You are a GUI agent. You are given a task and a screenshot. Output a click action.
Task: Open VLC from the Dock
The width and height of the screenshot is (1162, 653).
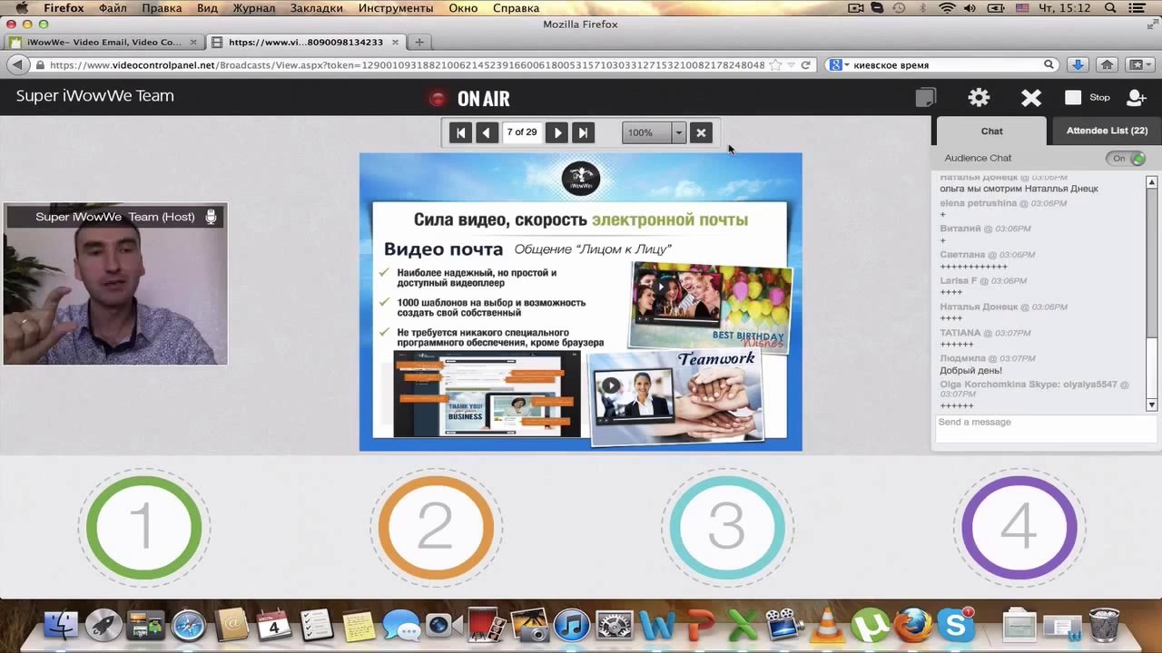pos(827,625)
